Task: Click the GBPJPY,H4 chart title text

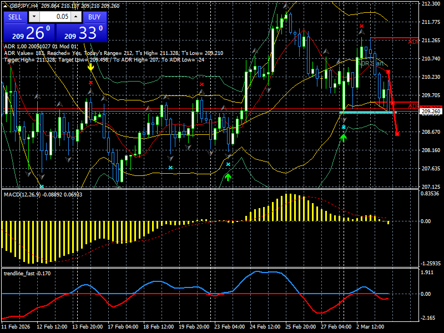Action: pos(24,6)
